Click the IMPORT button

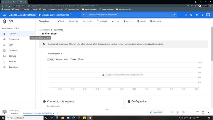coord(73,21)
